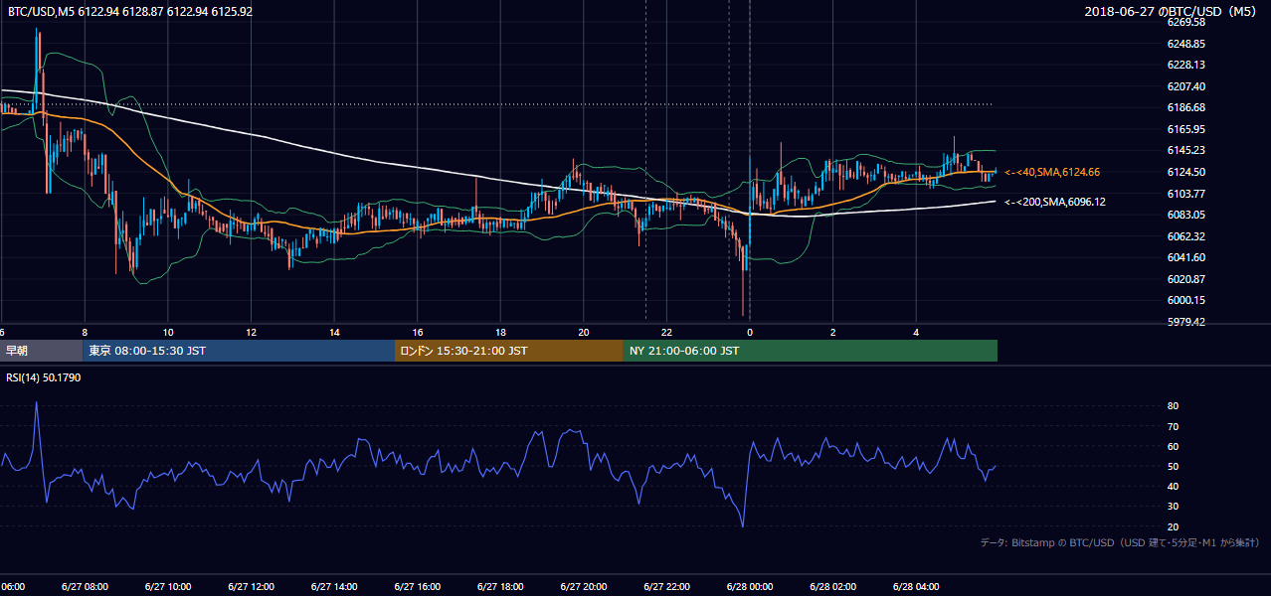1271x596 pixels.
Task: Click the Bitstamp data source note
Action: (x=1120, y=543)
